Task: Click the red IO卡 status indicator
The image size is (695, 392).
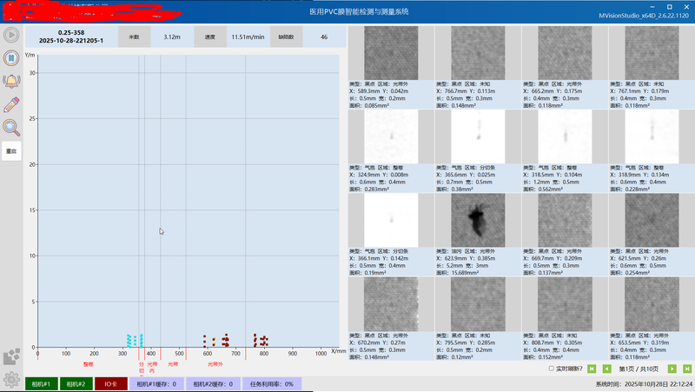Action: coord(111,383)
